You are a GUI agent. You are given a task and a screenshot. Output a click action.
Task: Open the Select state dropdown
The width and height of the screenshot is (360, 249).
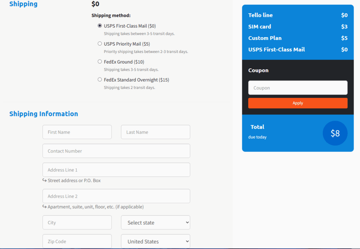(x=155, y=222)
